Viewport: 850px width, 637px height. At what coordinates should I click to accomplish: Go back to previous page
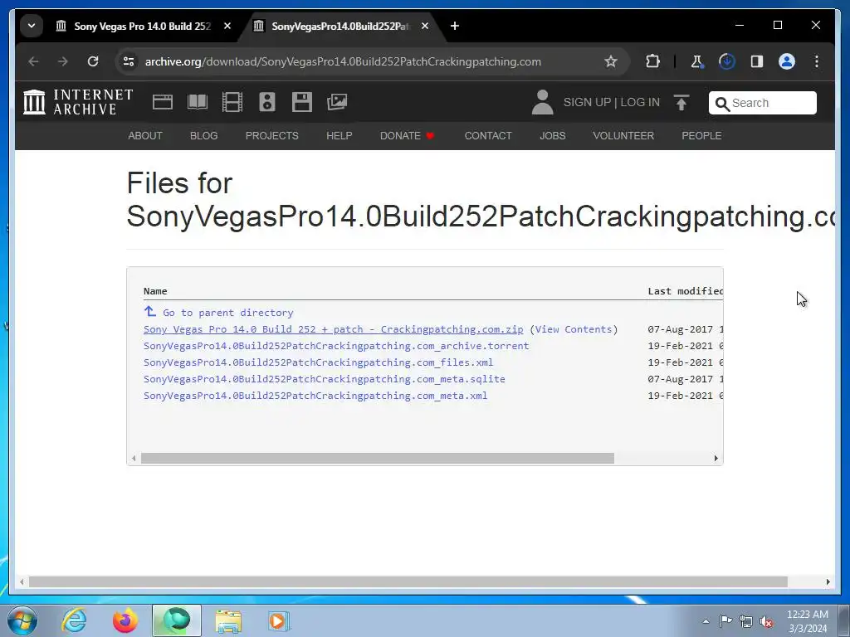coord(33,61)
